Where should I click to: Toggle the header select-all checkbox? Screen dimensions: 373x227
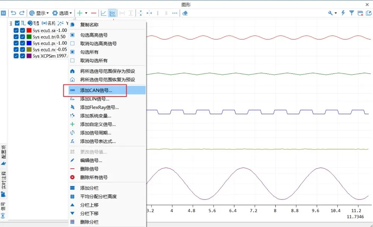tap(17, 23)
